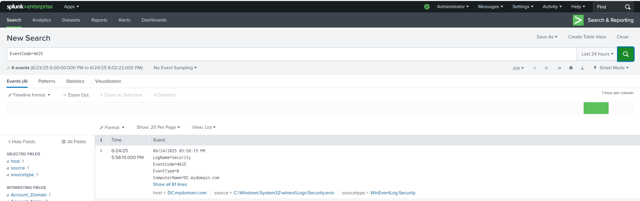Viewport: 640px width, 201px height.
Task: Go to the Datasets nav tab
Action: point(71,20)
